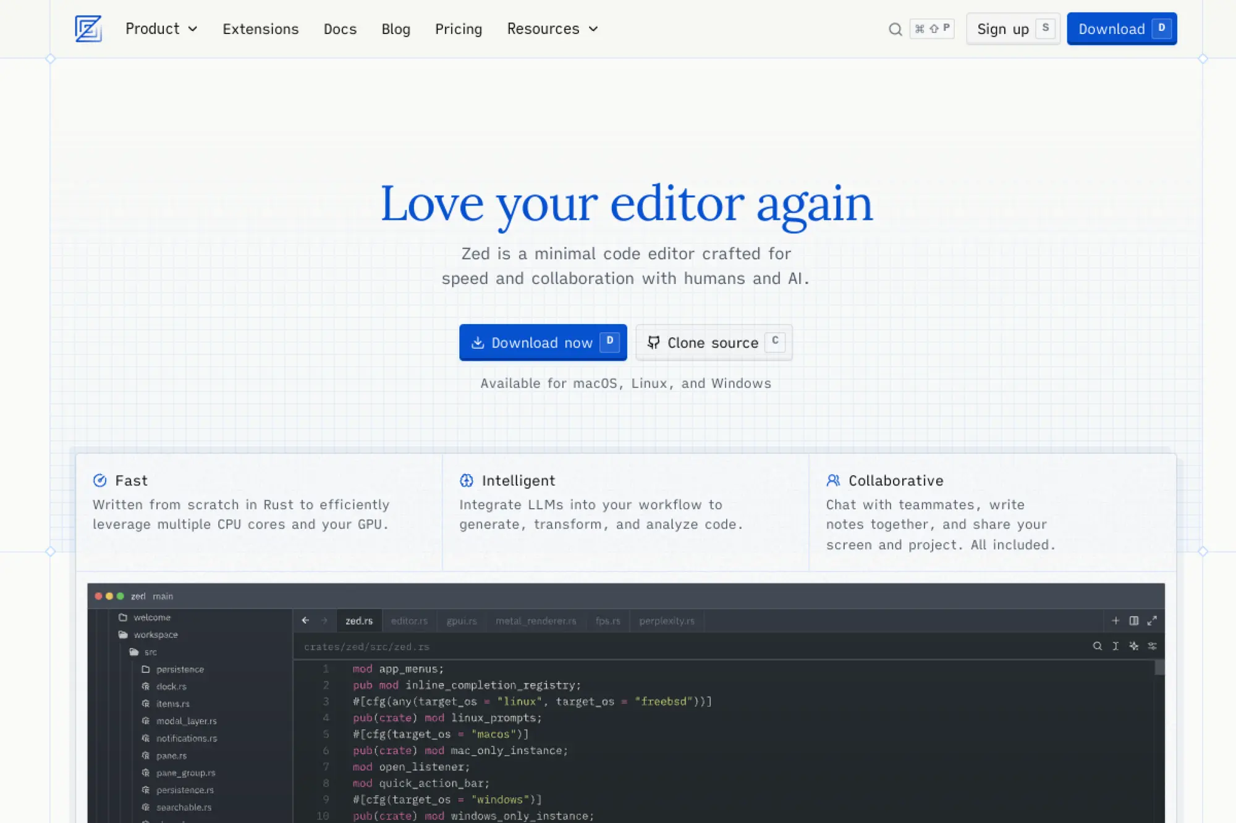The image size is (1236, 823).
Task: Click the Zed logo icon
Action: pyautogui.click(x=88, y=28)
